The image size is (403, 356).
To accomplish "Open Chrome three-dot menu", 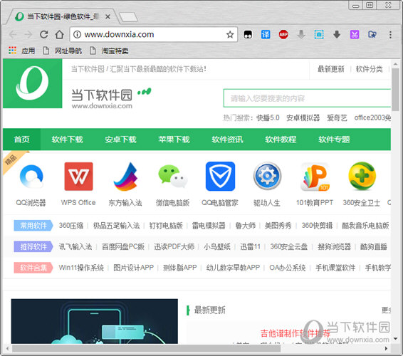I will (390, 35).
